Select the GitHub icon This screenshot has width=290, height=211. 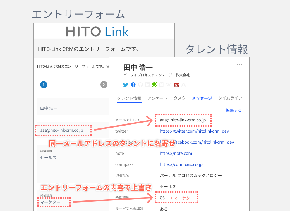point(140,85)
